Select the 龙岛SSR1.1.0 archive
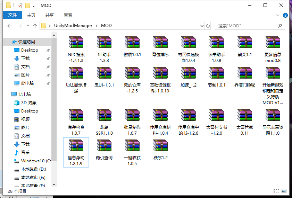The image size is (292, 198). click(x=104, y=122)
